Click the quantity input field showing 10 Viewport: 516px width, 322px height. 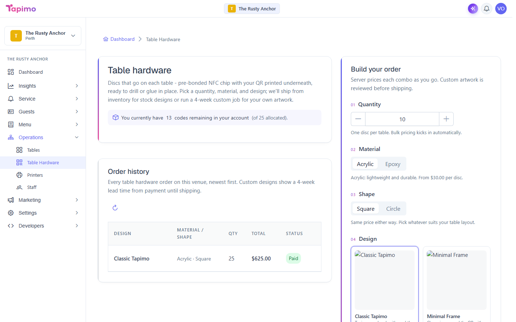click(402, 119)
